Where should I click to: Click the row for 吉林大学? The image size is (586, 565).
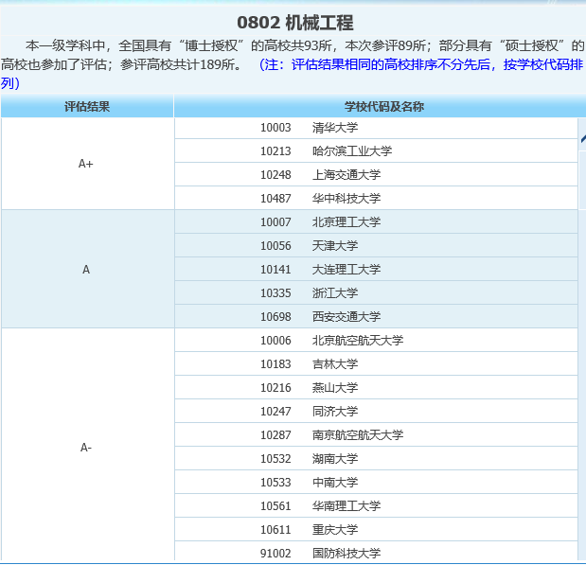click(x=376, y=364)
